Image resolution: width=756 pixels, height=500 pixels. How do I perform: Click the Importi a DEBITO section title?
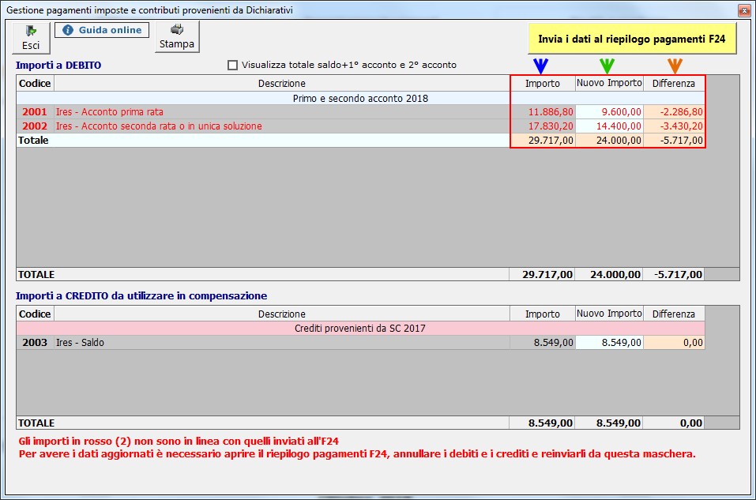coord(58,65)
